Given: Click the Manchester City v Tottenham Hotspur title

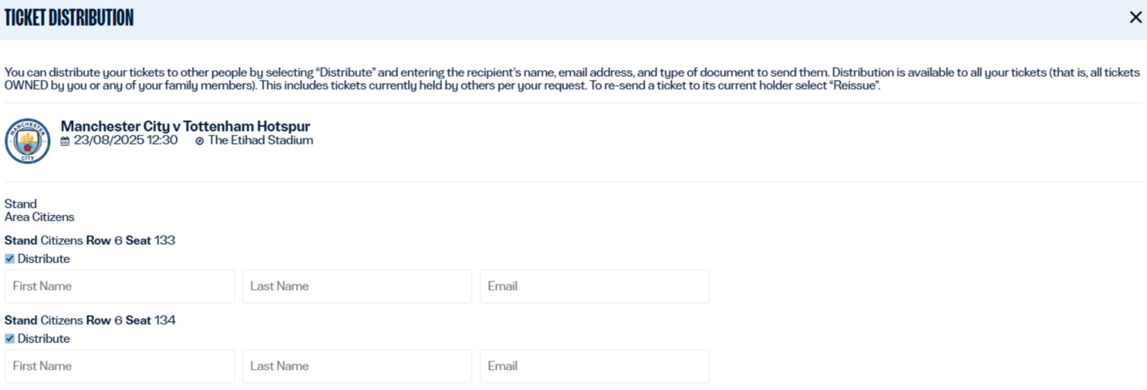Looking at the screenshot, I should click(x=185, y=126).
